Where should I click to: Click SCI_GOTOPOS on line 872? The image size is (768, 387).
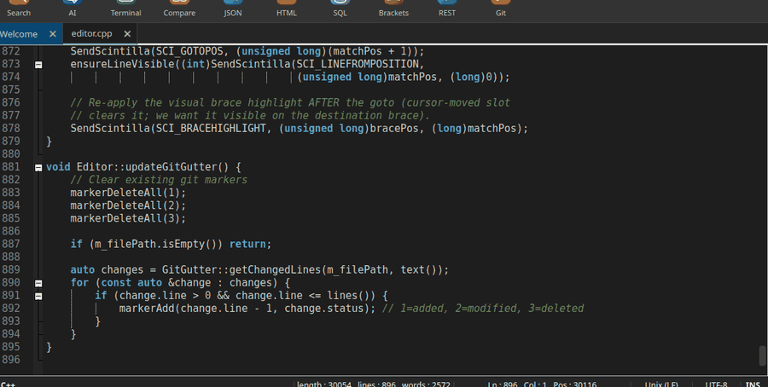pyautogui.click(x=189, y=51)
